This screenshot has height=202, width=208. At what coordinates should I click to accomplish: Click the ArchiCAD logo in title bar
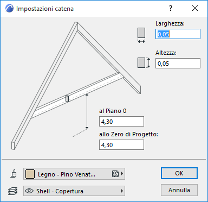[x=9, y=9]
